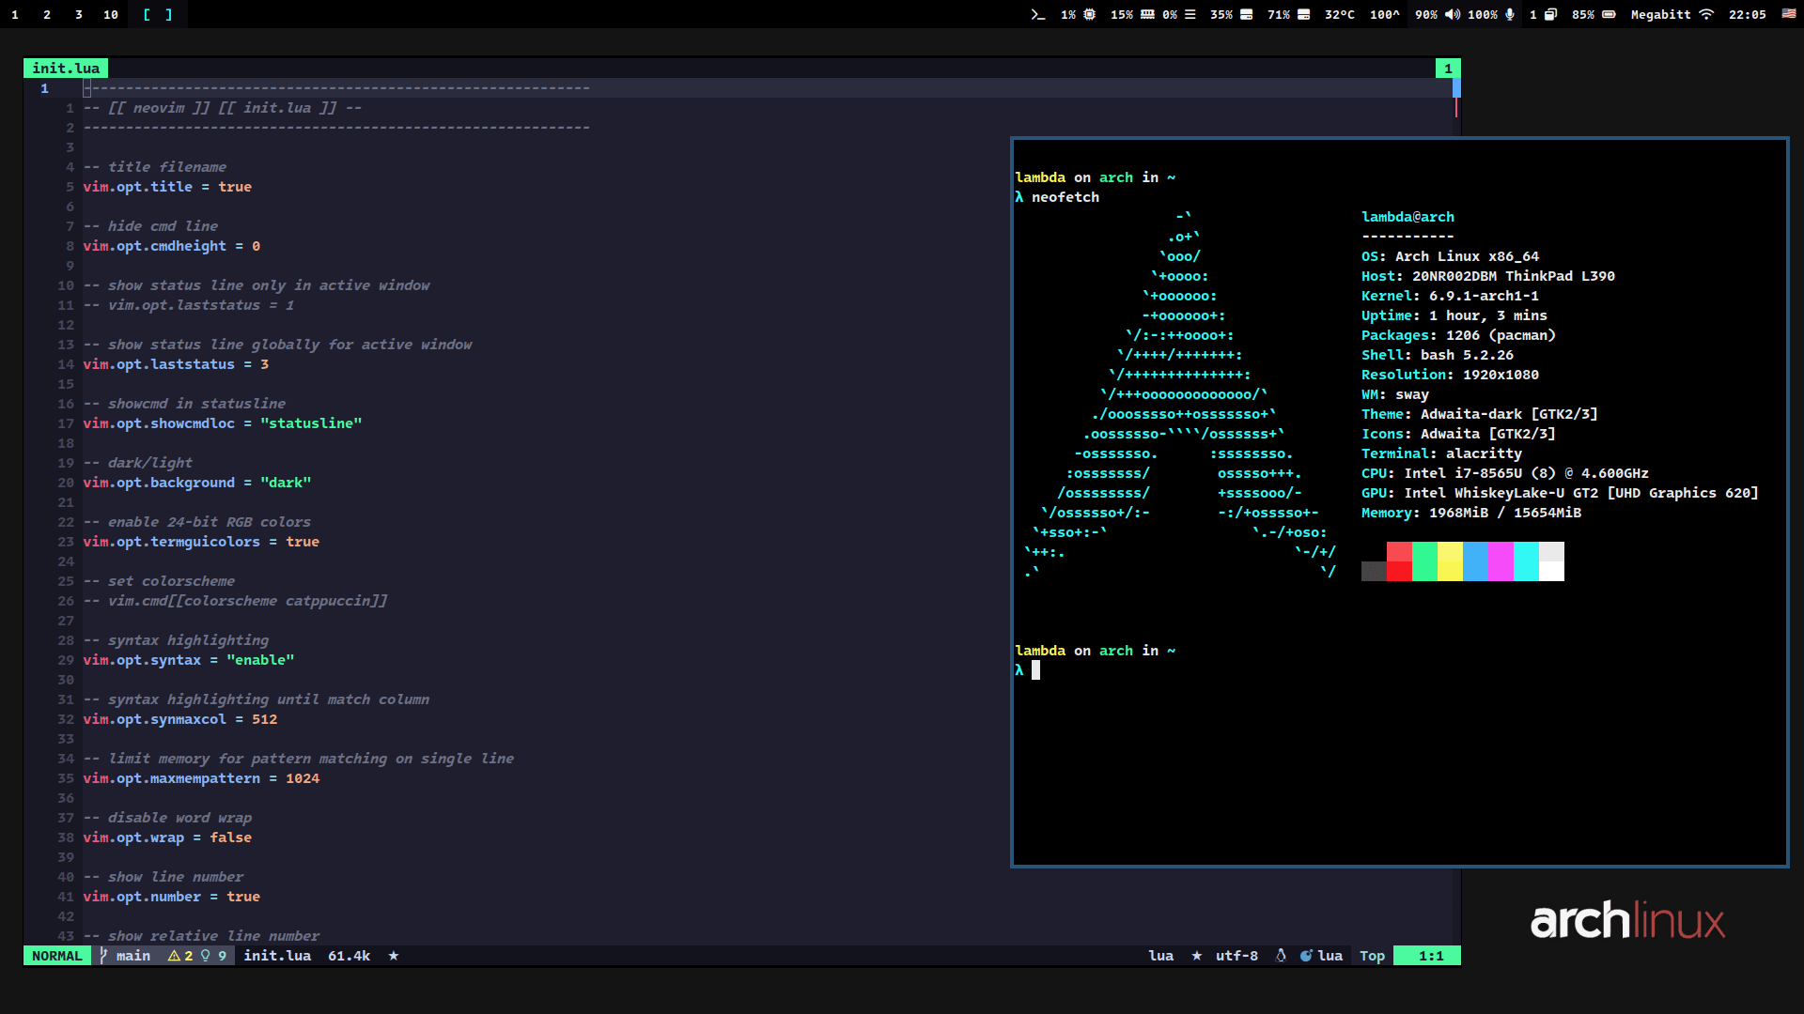Image resolution: width=1804 pixels, height=1014 pixels.
Task: Click the 61.4k file size in statusline
Action: 349,956
